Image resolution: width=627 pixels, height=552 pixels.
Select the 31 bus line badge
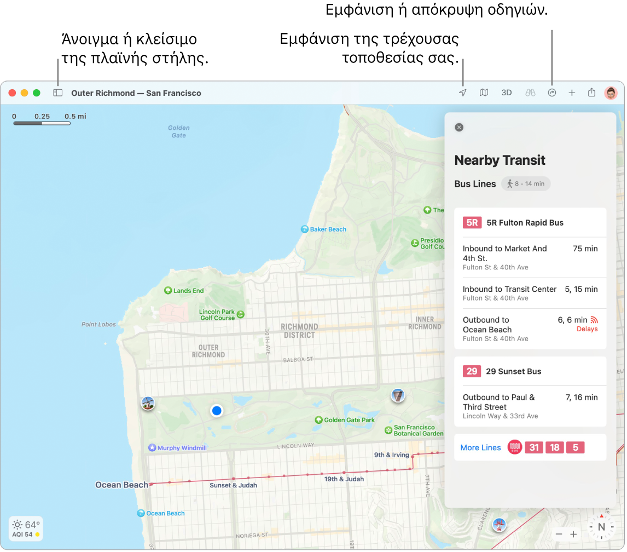pyautogui.click(x=534, y=447)
